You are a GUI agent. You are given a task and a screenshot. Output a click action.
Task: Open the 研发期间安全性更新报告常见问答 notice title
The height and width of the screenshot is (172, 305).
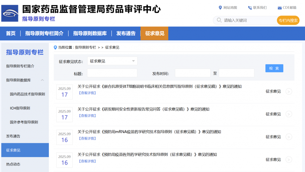143,109
